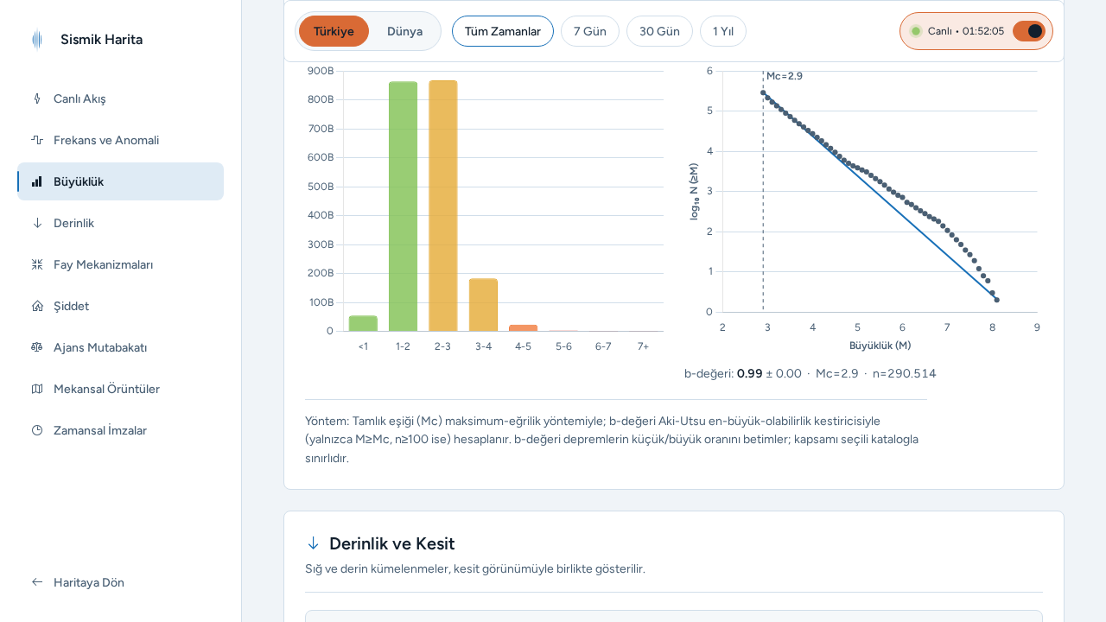Return to map via Haritaya Dön
The height and width of the screenshot is (622, 1106).
(121, 582)
